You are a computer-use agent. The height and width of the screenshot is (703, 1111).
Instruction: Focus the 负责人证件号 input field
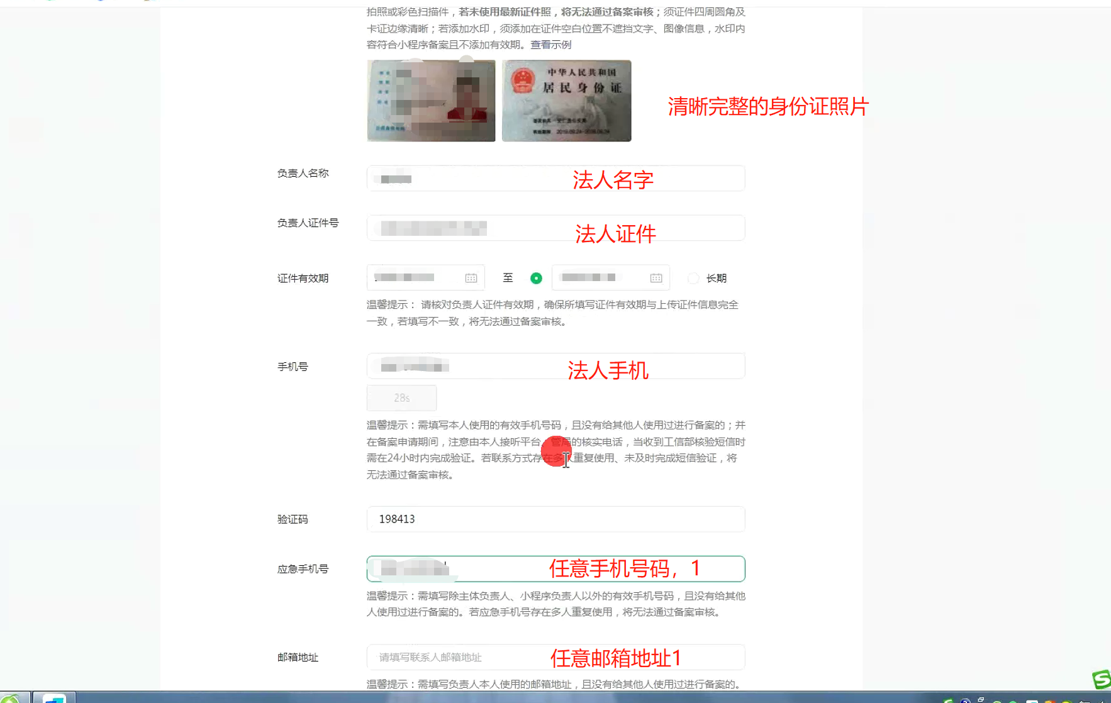556,228
